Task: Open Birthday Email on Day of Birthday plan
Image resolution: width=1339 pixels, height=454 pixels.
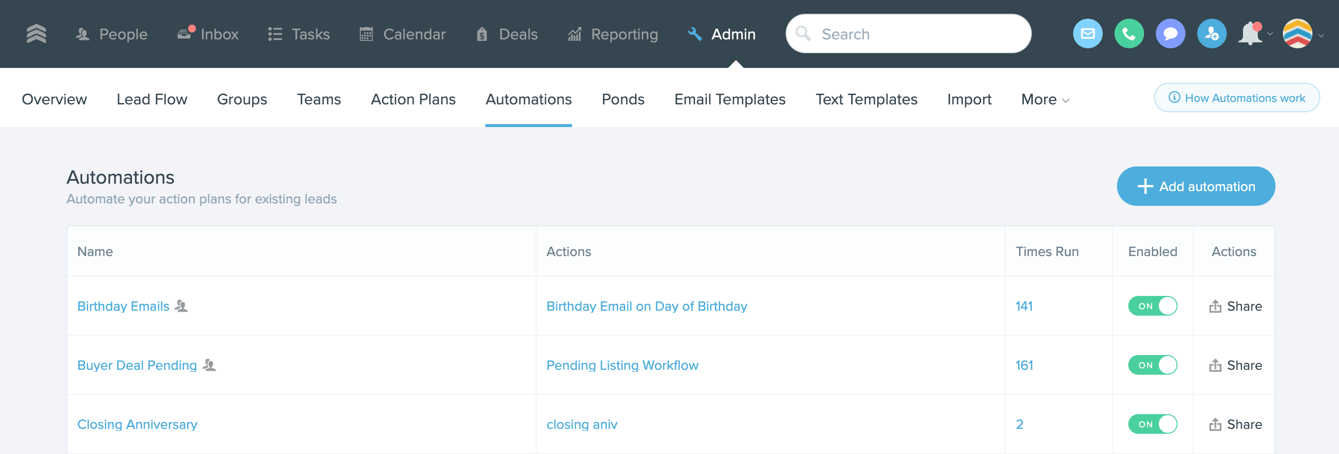Action: point(647,306)
